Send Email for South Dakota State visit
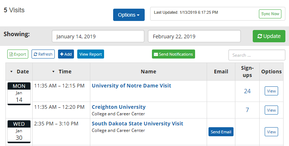The image size is (289, 146). coord(221,132)
